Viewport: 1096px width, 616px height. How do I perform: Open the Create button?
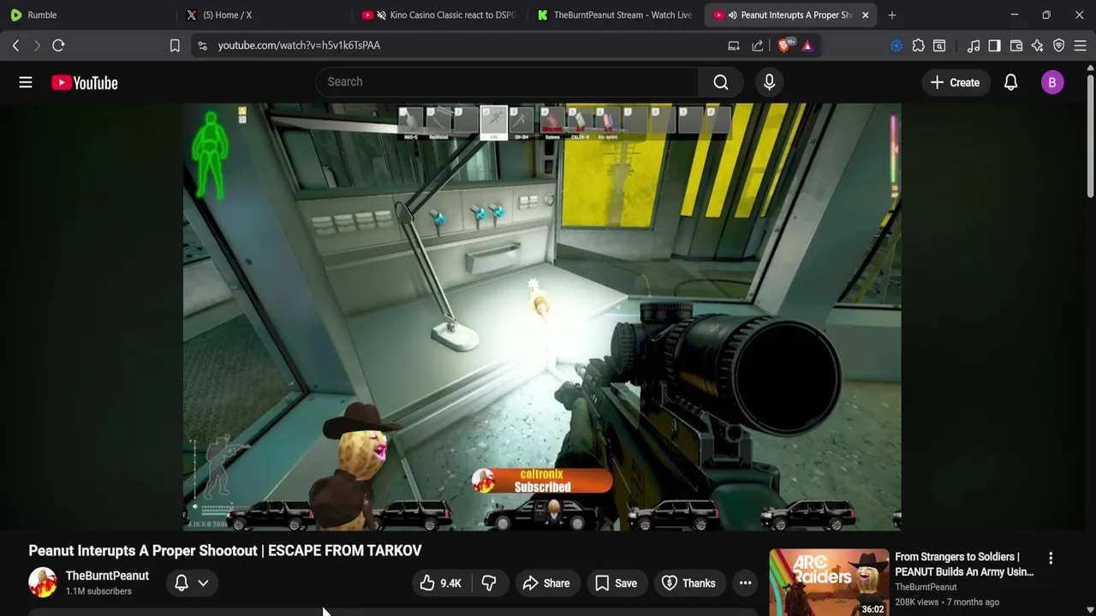click(x=955, y=82)
